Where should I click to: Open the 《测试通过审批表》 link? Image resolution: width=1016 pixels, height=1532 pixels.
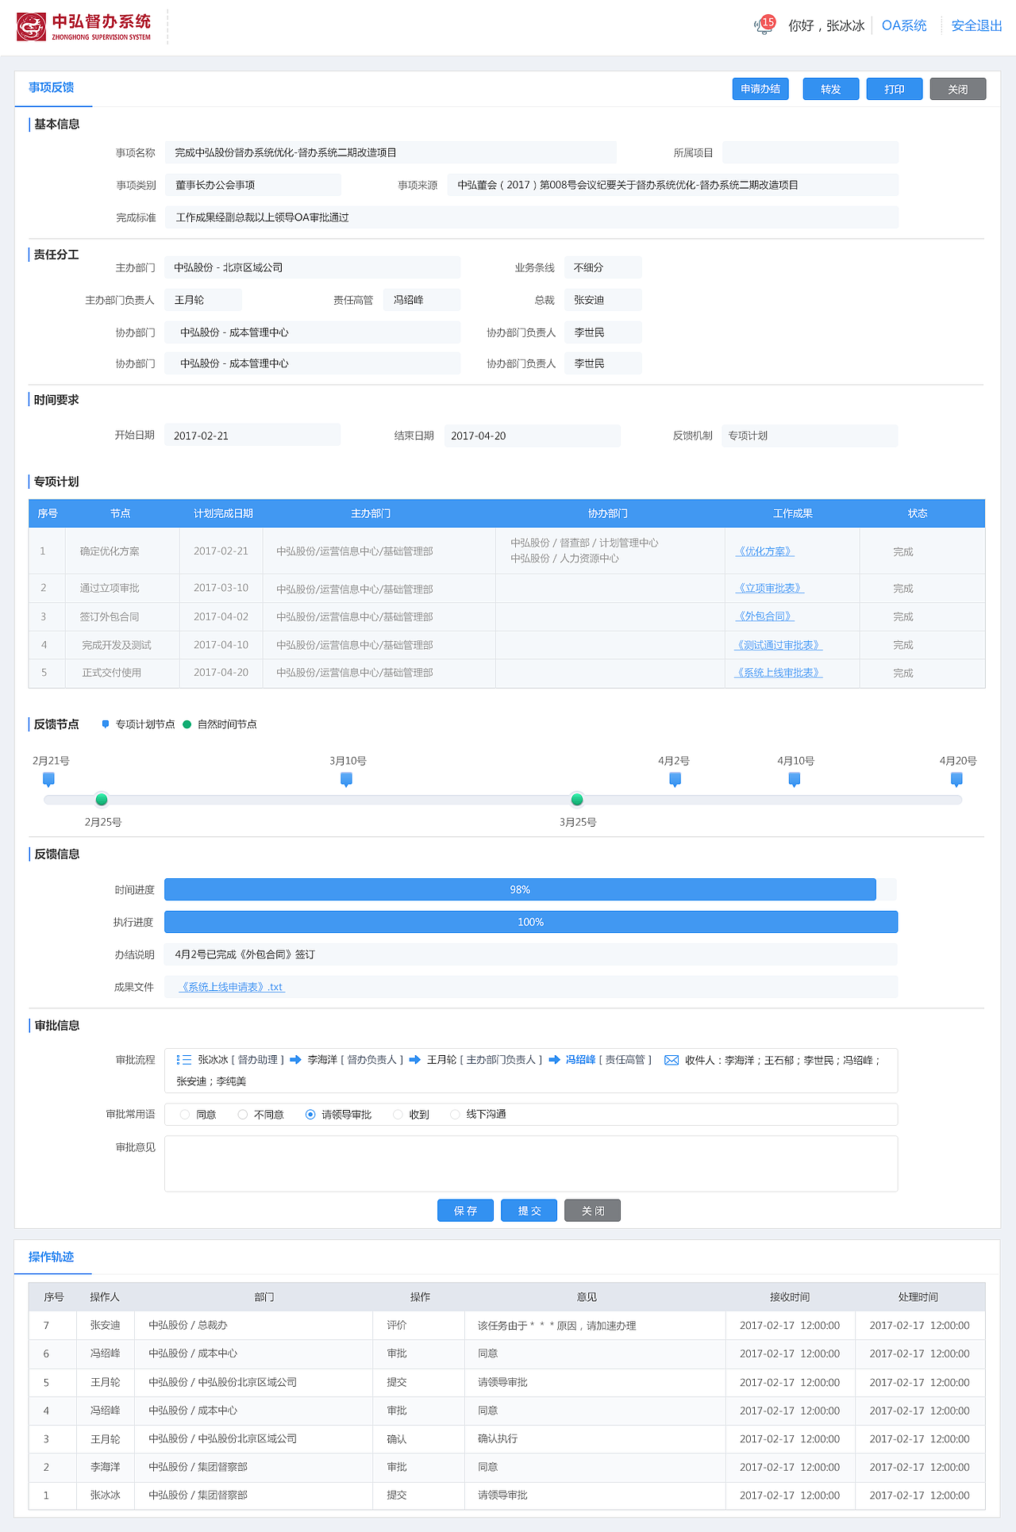tap(779, 645)
